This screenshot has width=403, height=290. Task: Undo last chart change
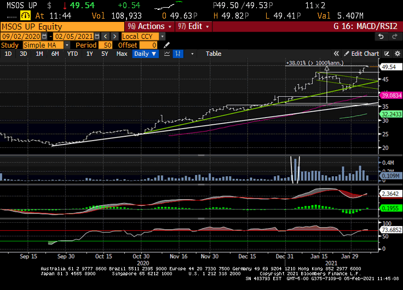[x=381, y=37]
